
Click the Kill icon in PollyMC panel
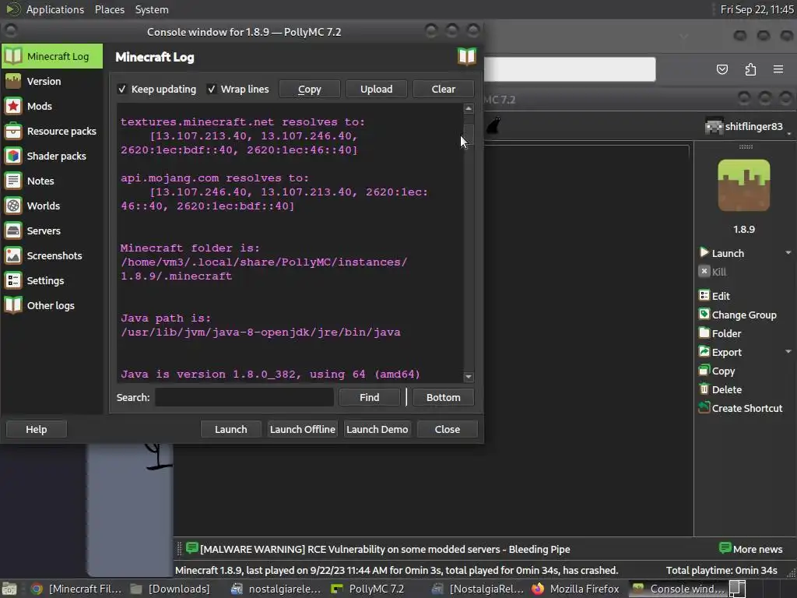click(704, 272)
